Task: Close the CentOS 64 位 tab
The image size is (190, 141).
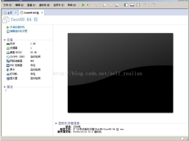Action: click(42, 12)
